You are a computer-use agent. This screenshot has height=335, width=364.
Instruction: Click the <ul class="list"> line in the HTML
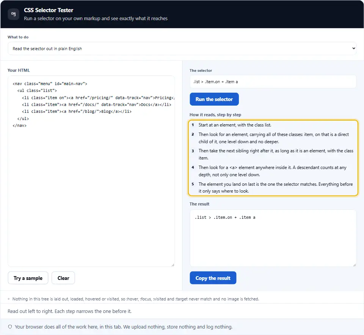[37, 91]
